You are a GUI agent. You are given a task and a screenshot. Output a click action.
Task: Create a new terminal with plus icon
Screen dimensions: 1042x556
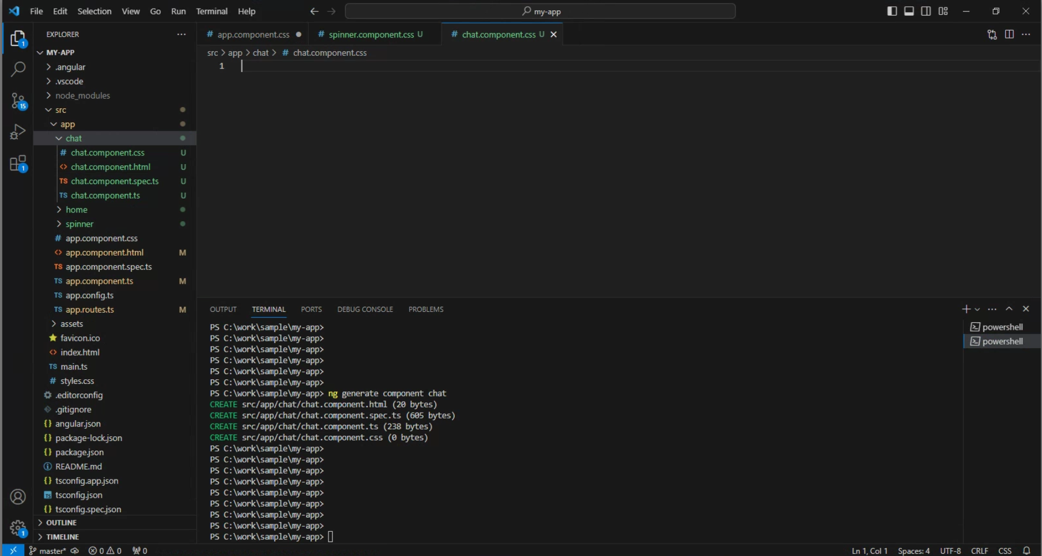(x=966, y=309)
